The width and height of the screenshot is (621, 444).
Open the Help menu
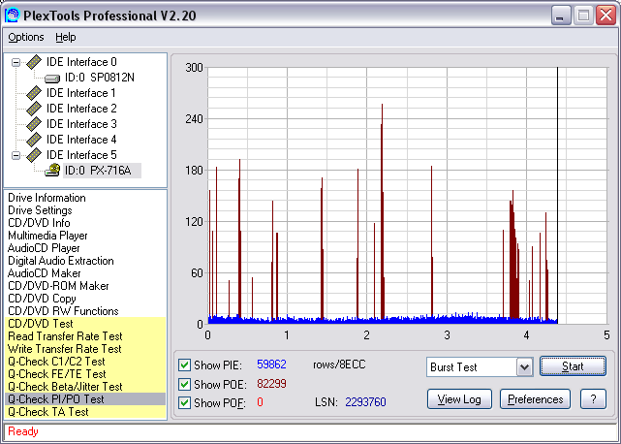(65, 37)
